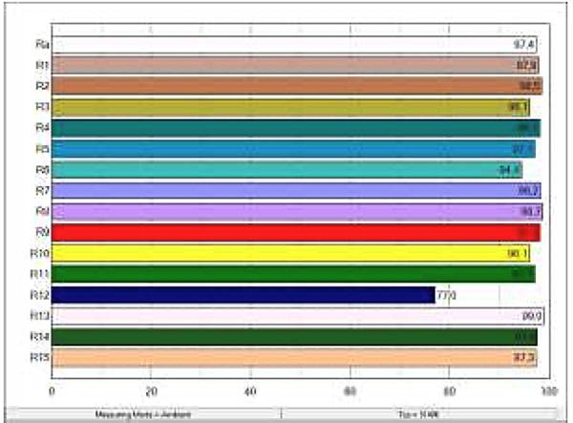Select the pale pink R13 bar
Screen dimensions: 573x423
pos(286,316)
